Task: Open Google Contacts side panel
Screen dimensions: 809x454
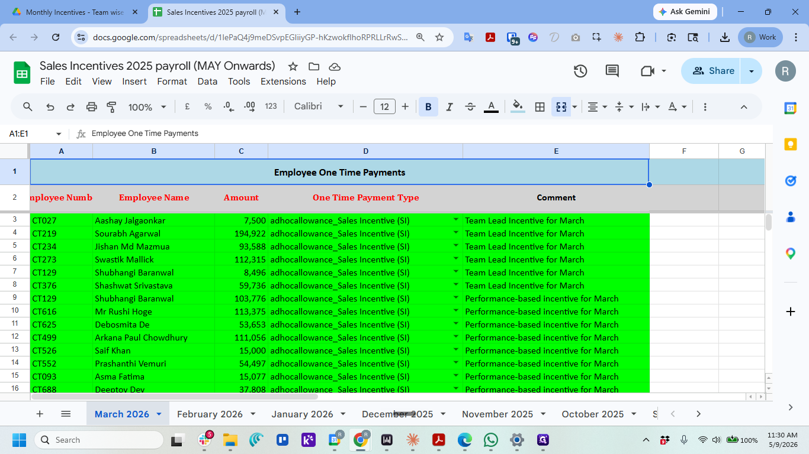Action: point(791,217)
